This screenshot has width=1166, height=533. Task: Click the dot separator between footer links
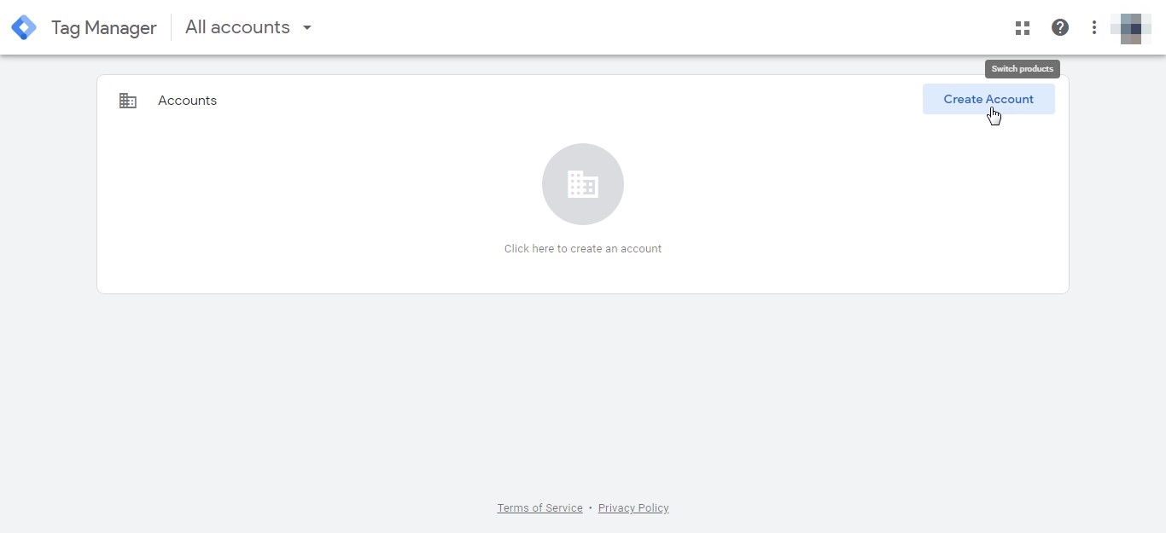591,508
